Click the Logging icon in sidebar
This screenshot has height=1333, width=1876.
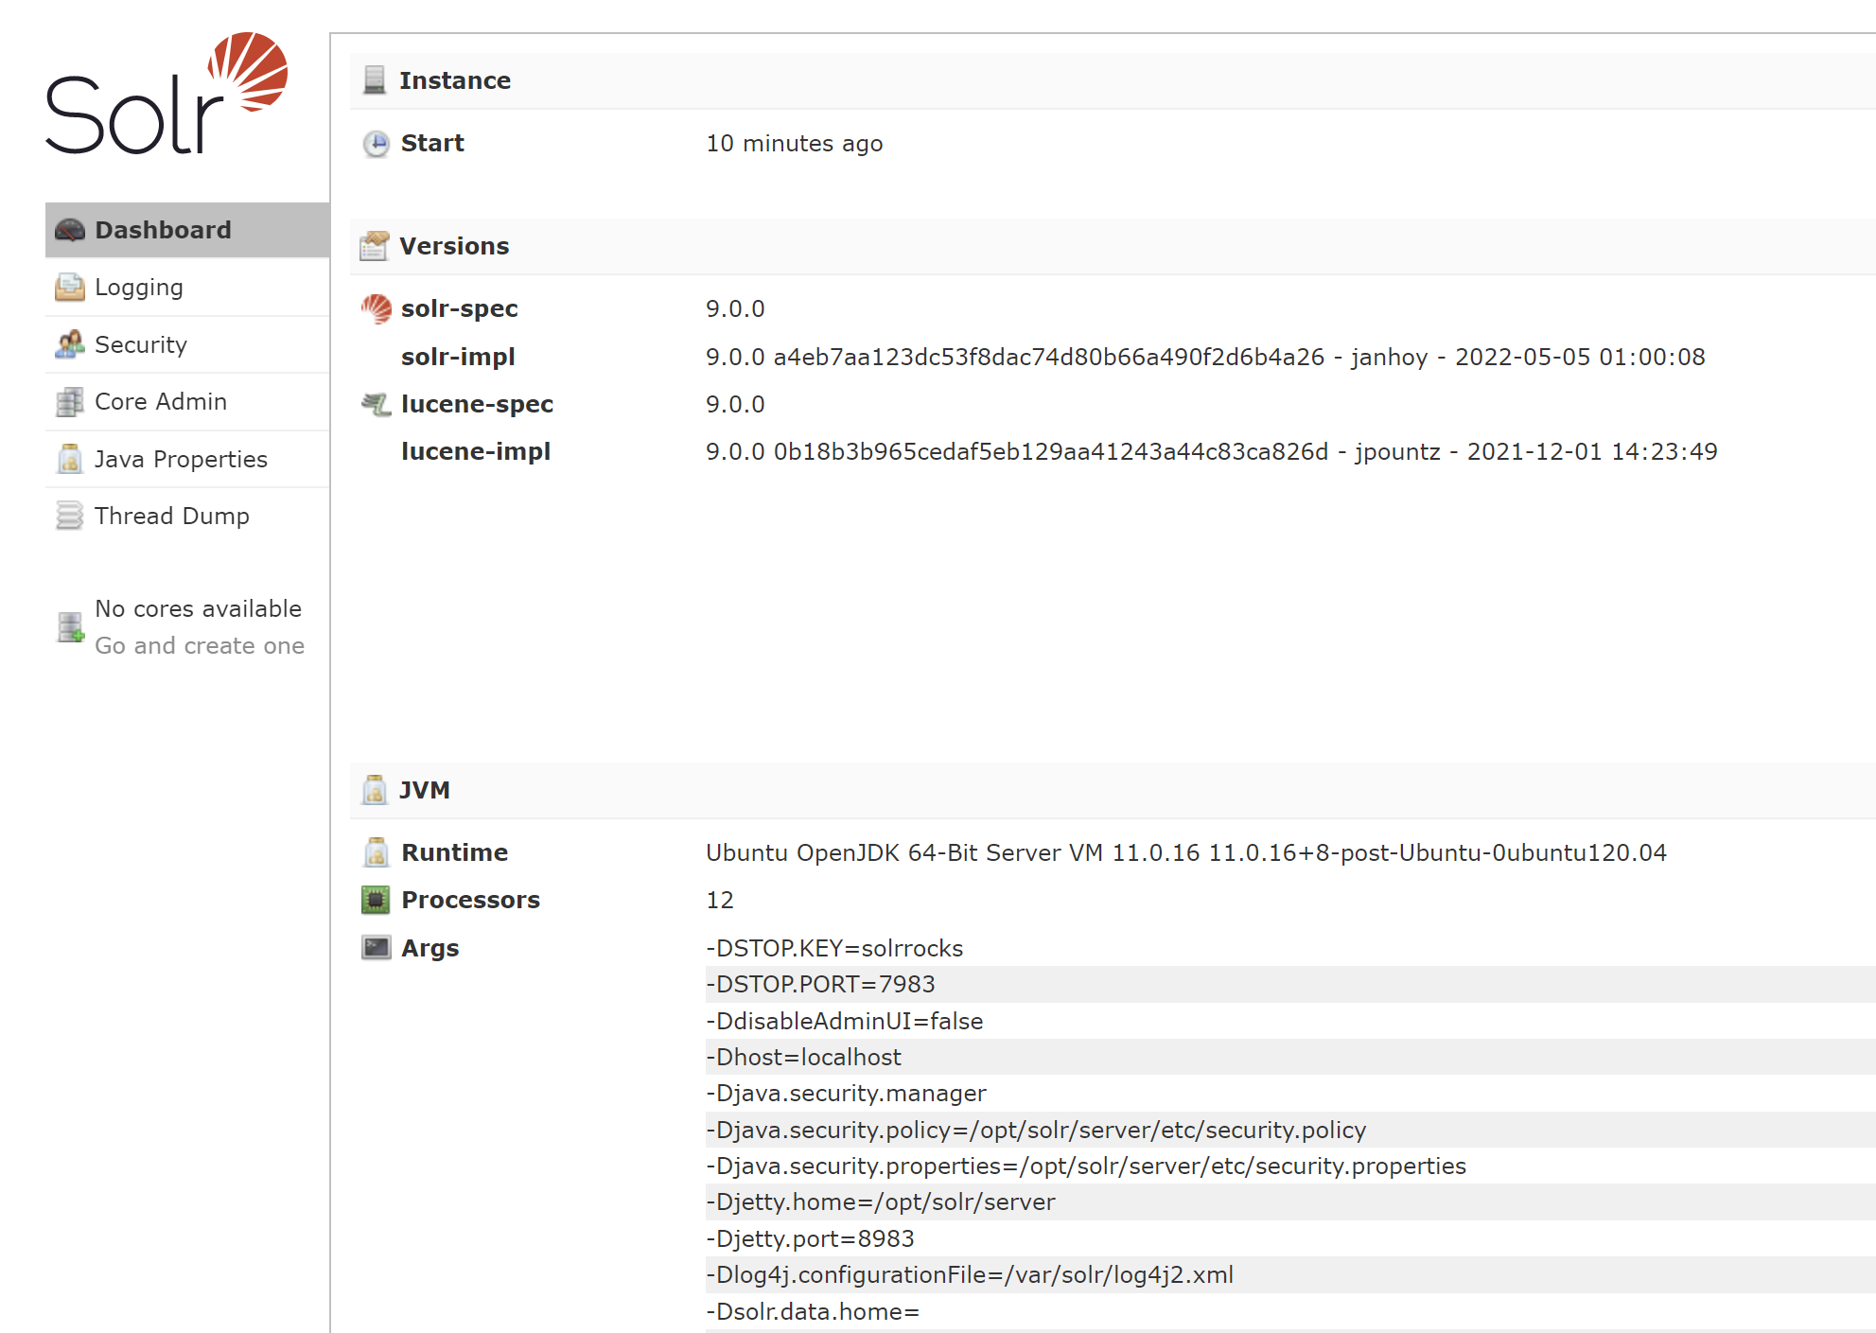pos(70,288)
